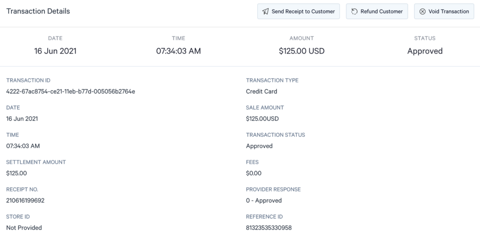Click the circled X void icon
The height and width of the screenshot is (240, 480).
[x=422, y=11]
